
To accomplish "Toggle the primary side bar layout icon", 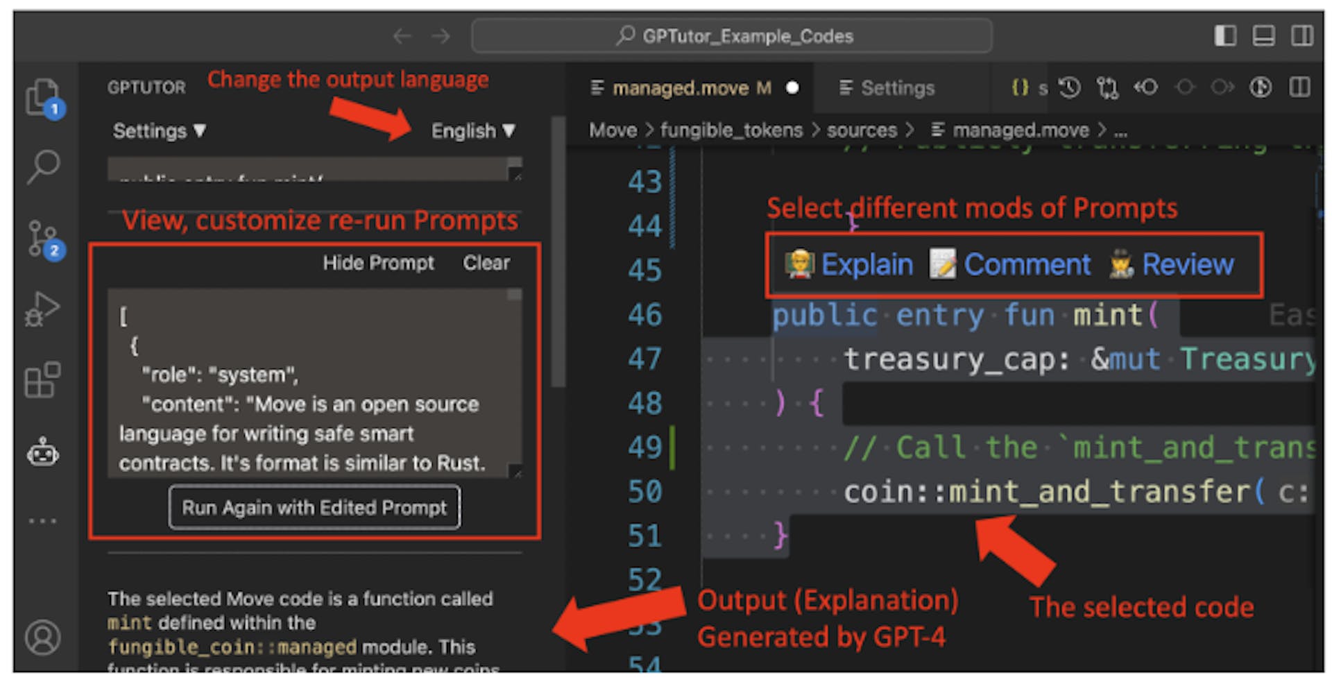I will pos(1225,36).
